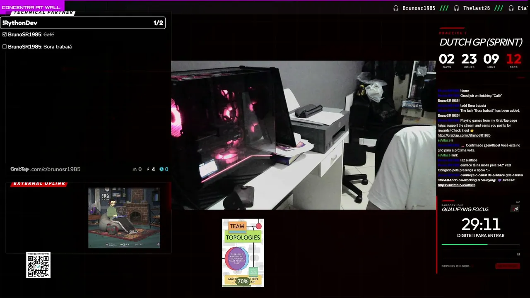The height and width of the screenshot is (298, 530).
Task: Open the twitch.tv/eialface chat link
Action: tap(456, 185)
